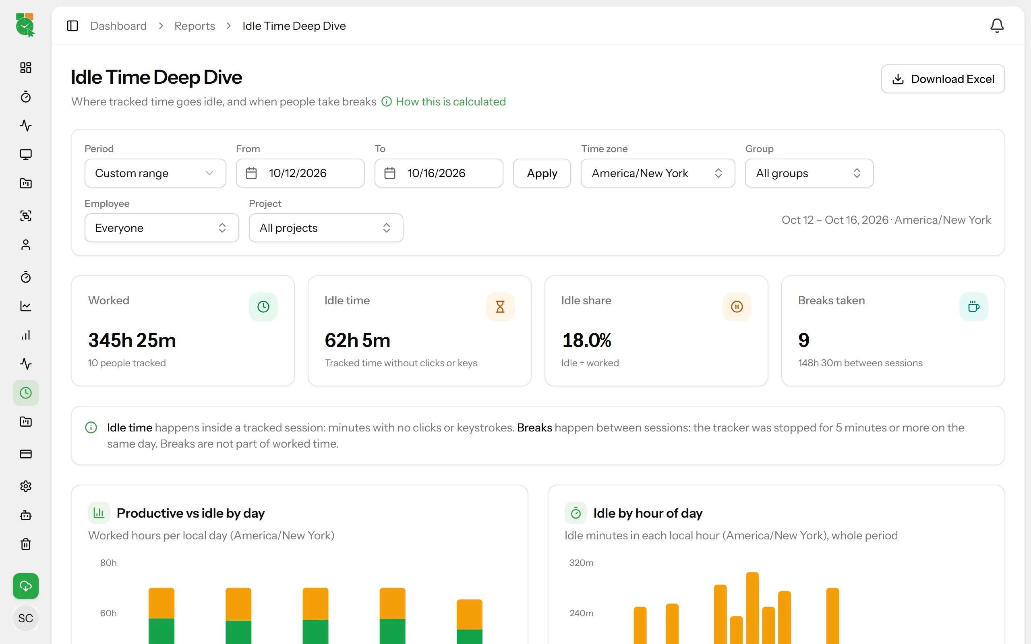This screenshot has height=644, width=1031.
Task: Click the hourglass icon on Idle time card
Action: (500, 307)
